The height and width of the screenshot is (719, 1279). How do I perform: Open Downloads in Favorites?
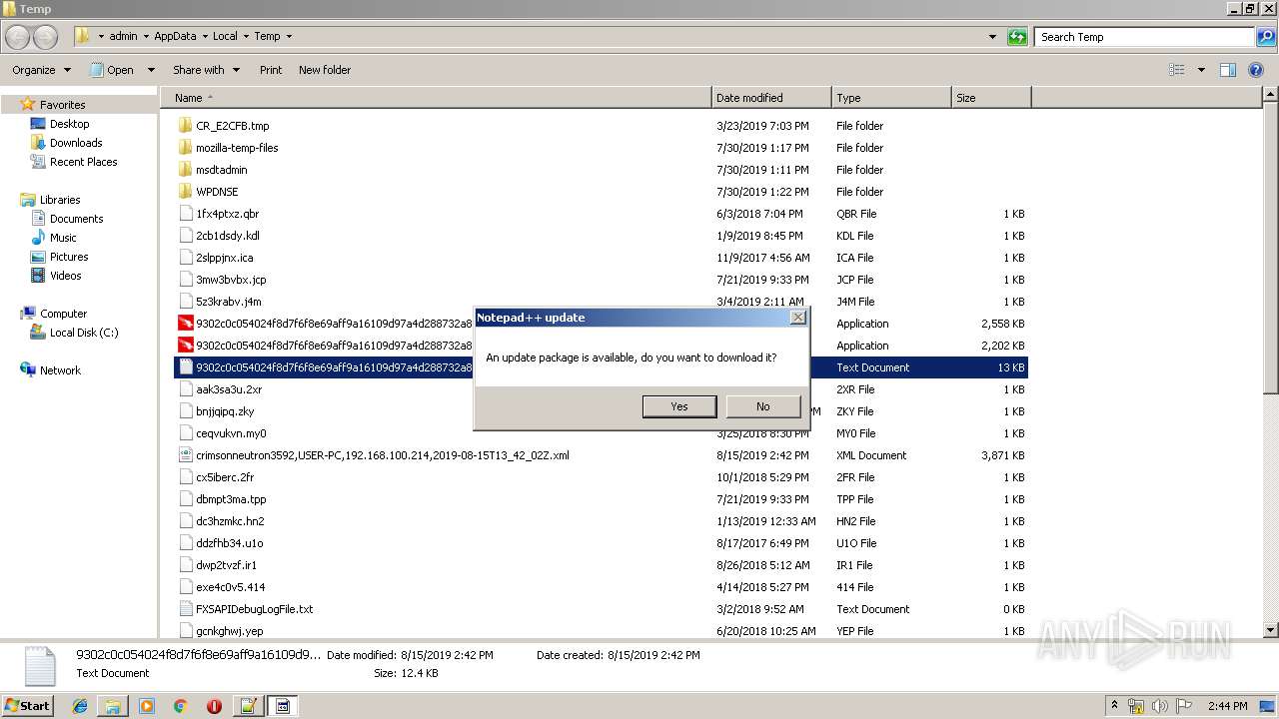tap(76, 143)
